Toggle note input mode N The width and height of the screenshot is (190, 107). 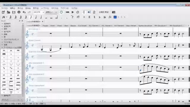4,17
